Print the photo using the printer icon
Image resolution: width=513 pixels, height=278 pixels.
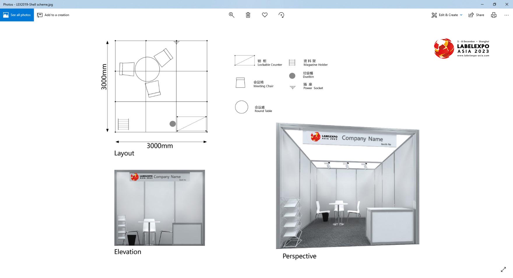pyautogui.click(x=494, y=15)
